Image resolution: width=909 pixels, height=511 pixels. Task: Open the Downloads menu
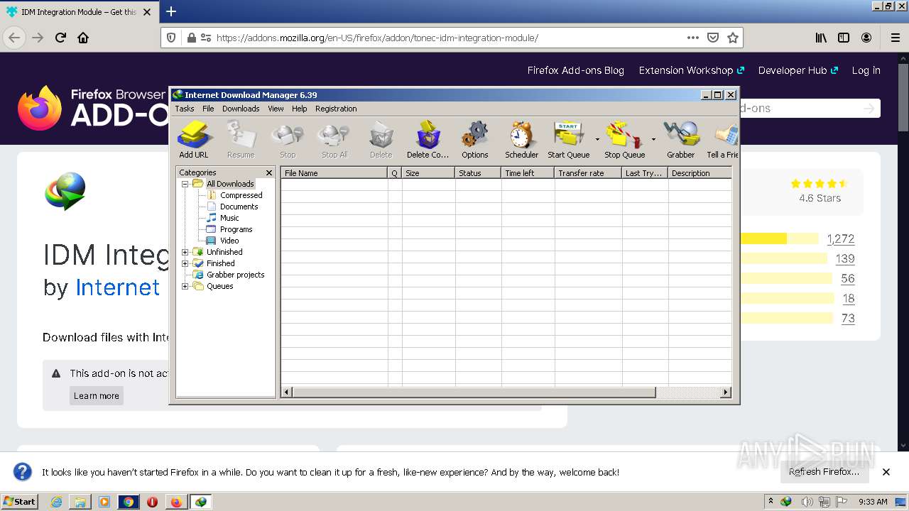(241, 109)
